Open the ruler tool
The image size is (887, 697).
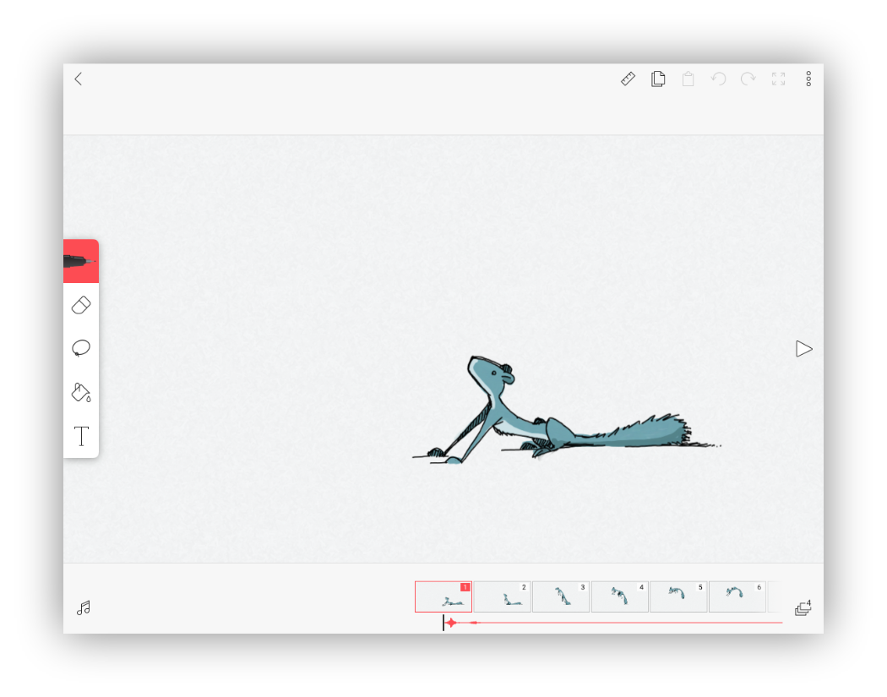(x=628, y=79)
